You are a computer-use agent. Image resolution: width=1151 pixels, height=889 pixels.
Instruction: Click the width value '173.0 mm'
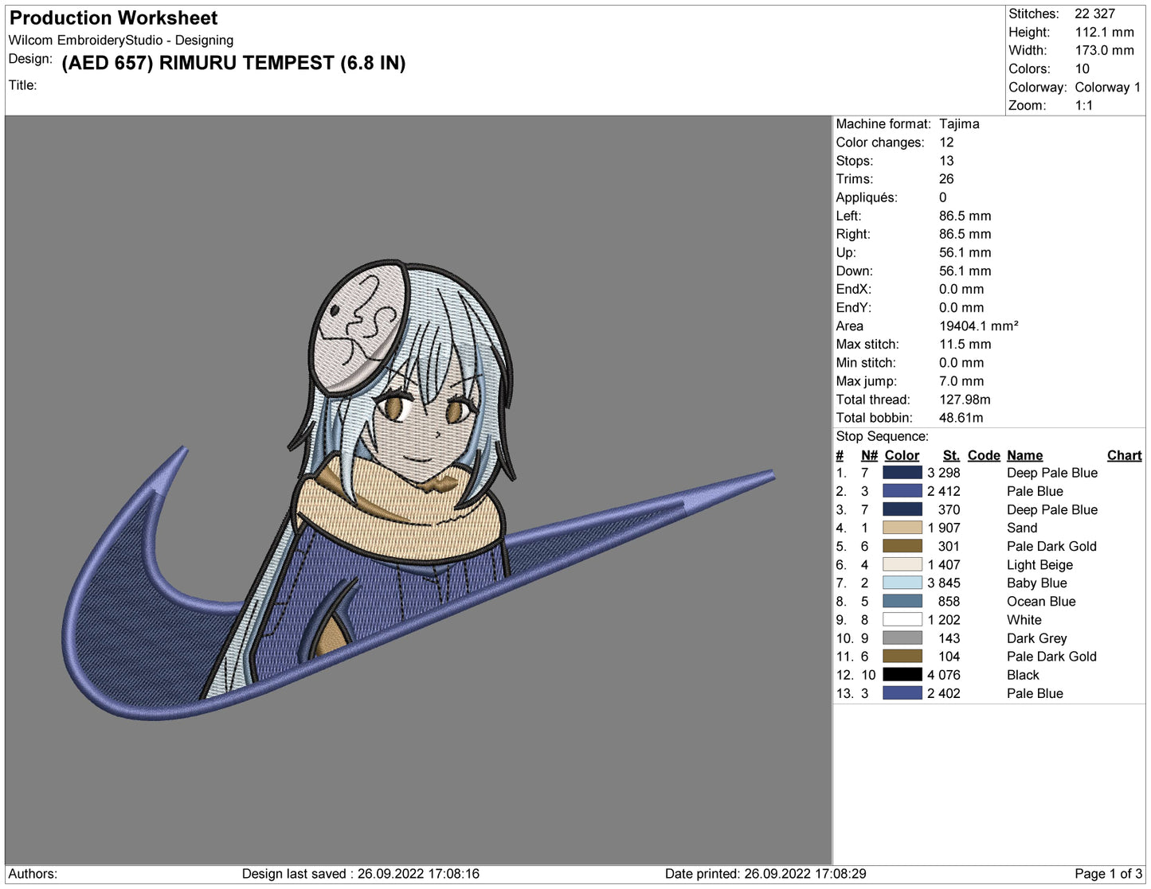1104,50
